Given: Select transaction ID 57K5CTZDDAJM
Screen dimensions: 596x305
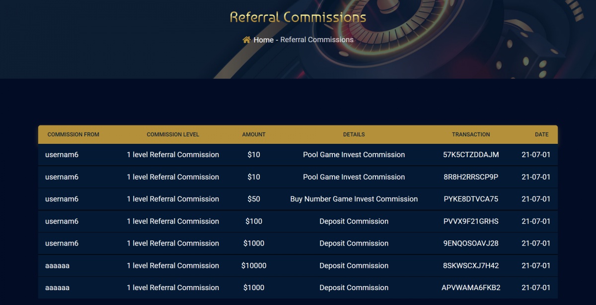Looking at the screenshot, I should coord(471,155).
